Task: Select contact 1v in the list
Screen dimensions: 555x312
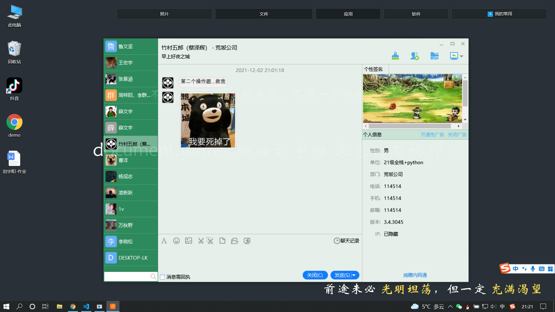Action: 131,209
